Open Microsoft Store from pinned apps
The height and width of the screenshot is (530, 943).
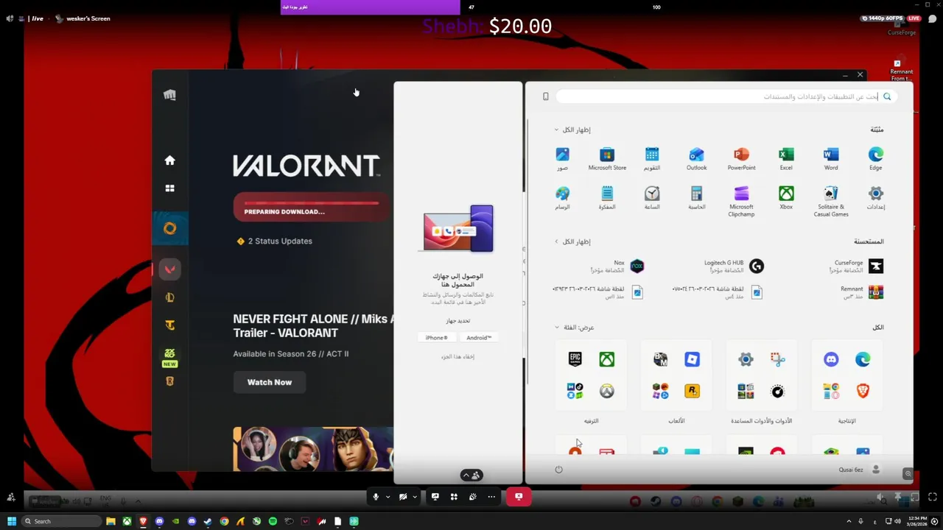[x=607, y=159]
